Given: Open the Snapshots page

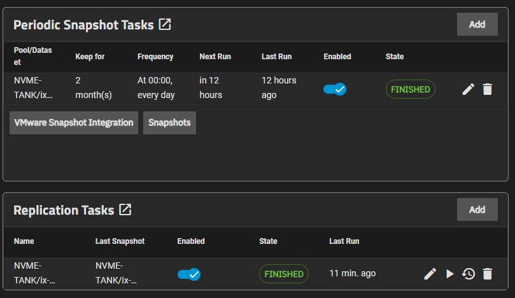Looking at the screenshot, I should point(169,122).
